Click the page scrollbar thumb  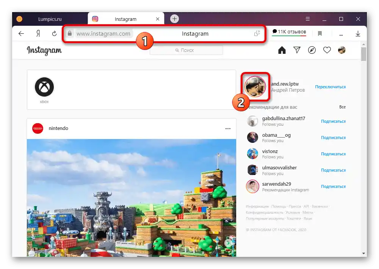click(x=363, y=54)
